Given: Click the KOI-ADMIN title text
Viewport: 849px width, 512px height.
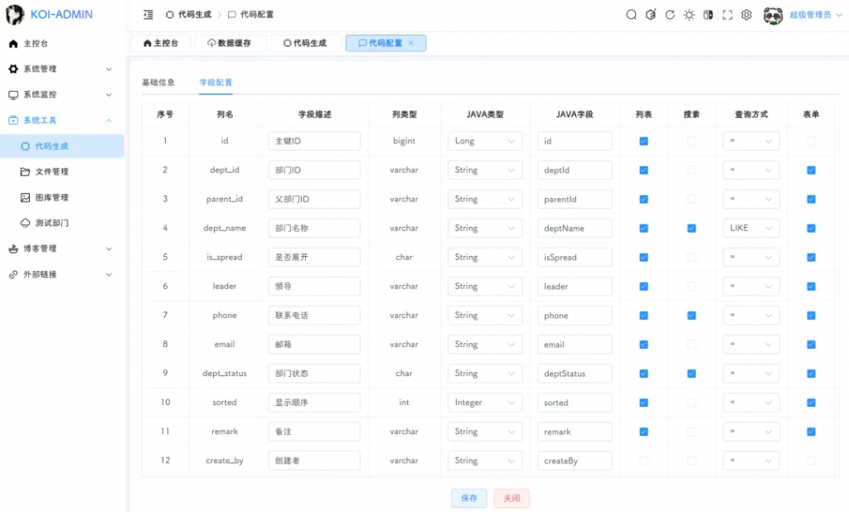Looking at the screenshot, I should click(x=61, y=15).
